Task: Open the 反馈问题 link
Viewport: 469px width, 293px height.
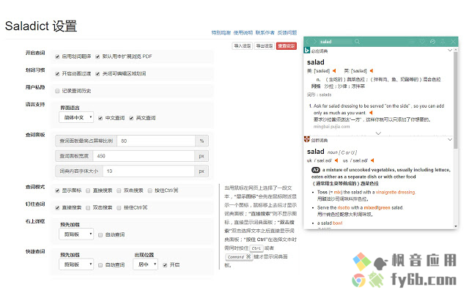Action: [287, 32]
